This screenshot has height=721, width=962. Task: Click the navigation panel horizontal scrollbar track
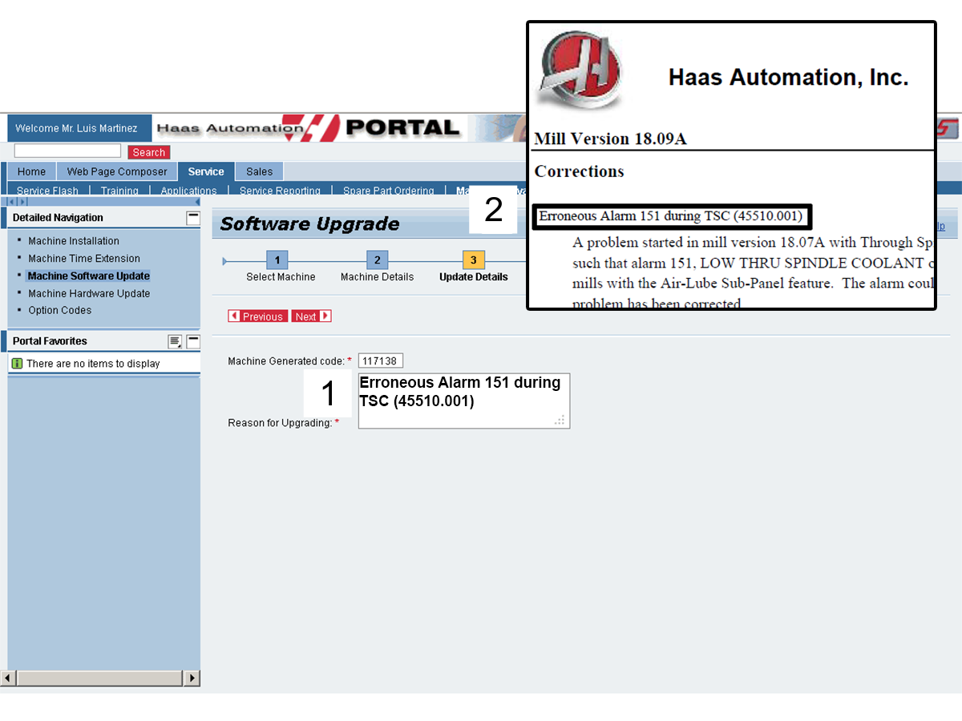pos(100,679)
